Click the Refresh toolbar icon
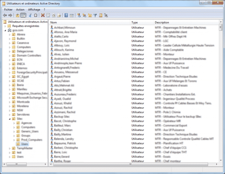Screen dimensions: 225x174 pyautogui.click(x=54, y=15)
